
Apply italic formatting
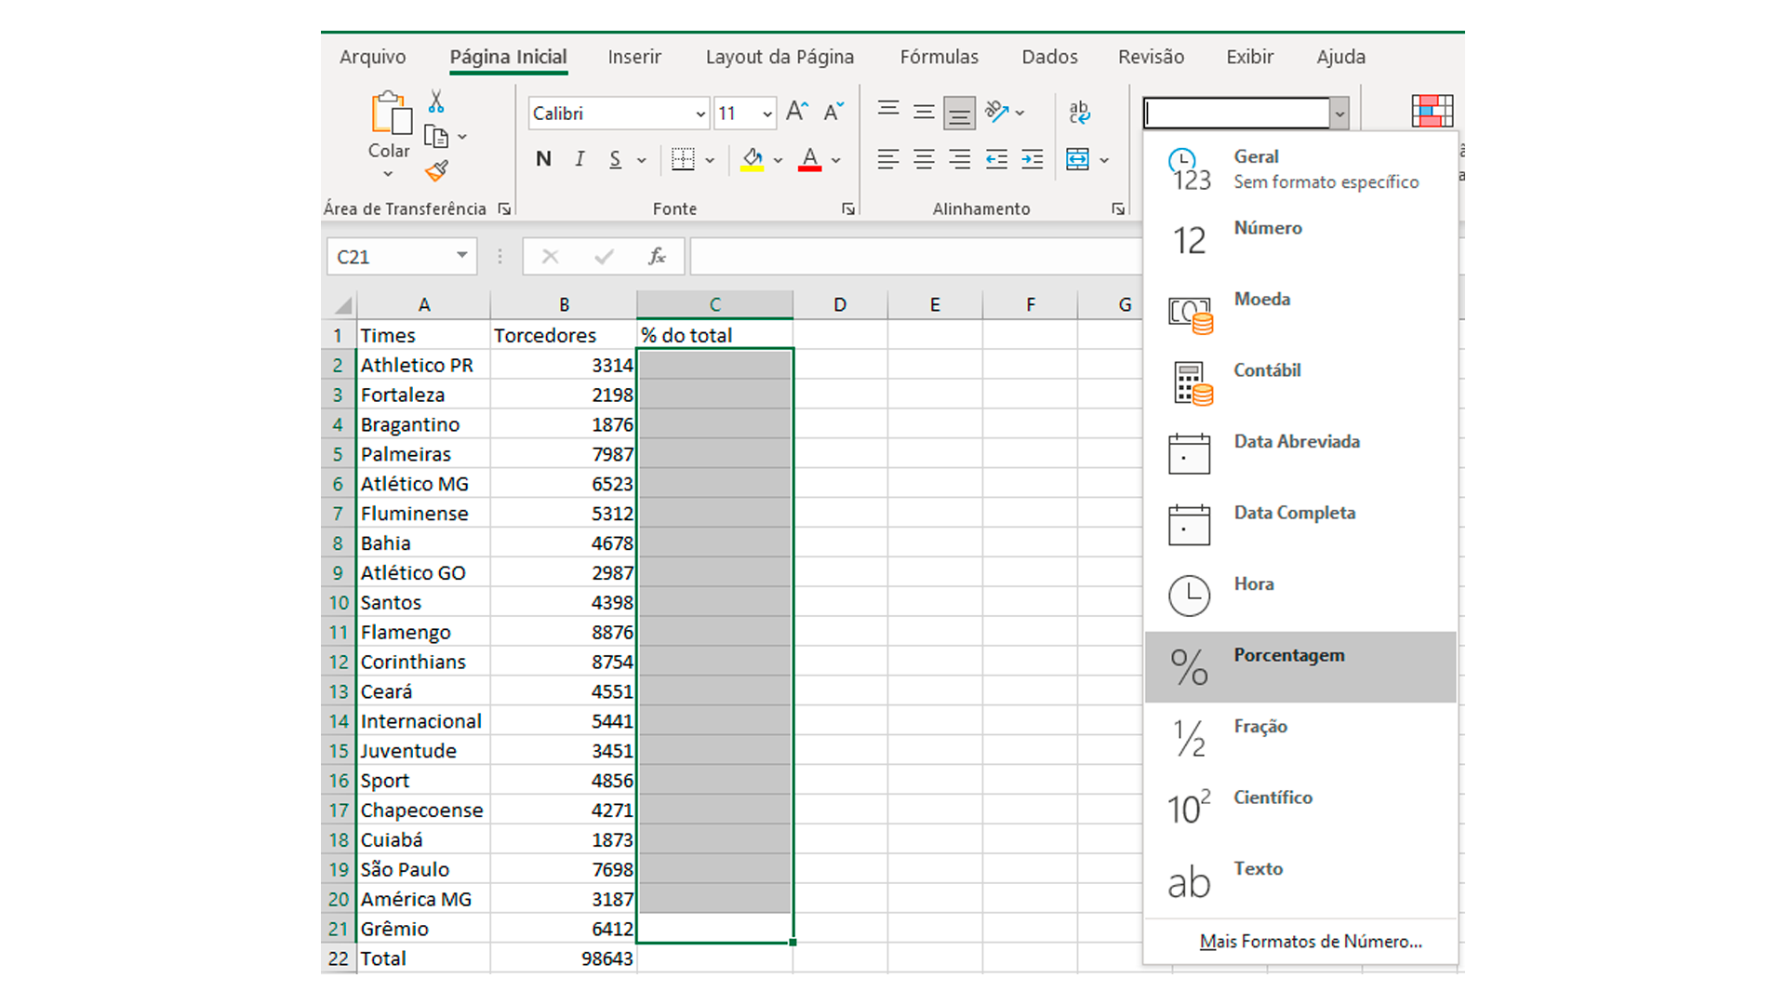coord(579,159)
